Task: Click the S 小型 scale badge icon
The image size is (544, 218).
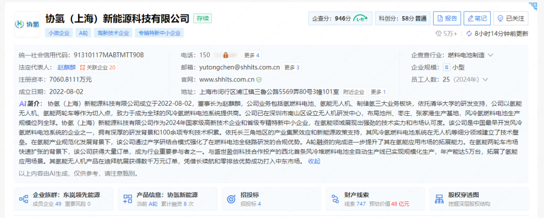Action: 447,67
